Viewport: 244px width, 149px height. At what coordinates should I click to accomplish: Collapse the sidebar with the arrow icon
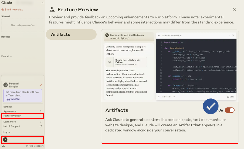42,3
